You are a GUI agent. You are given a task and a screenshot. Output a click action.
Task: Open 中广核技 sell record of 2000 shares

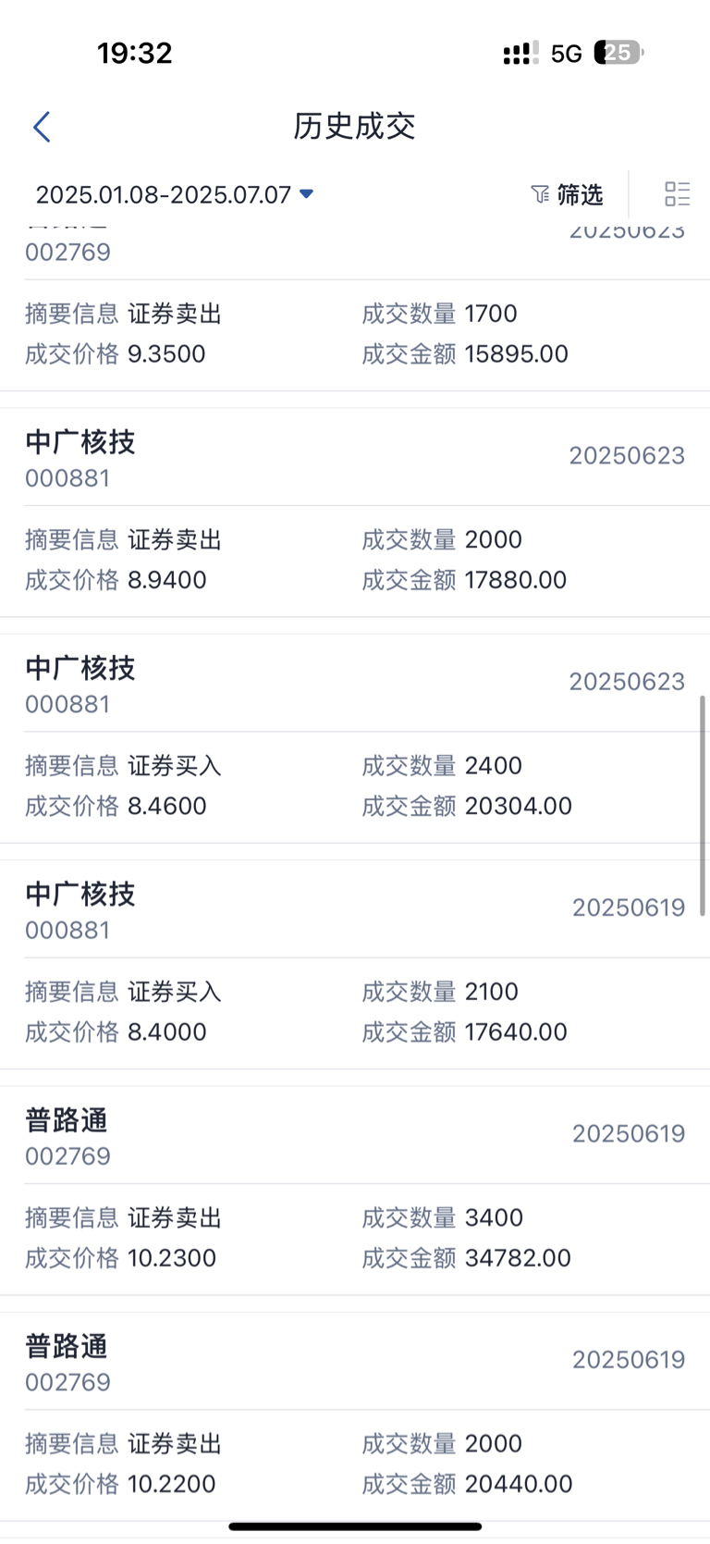point(355,513)
